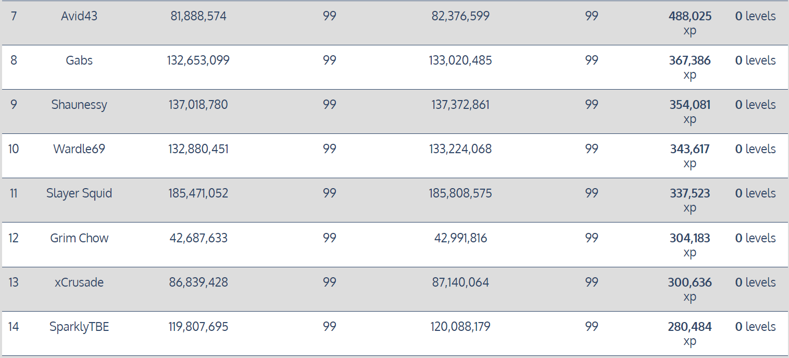Select end experience 87,140,064 cell

coord(460,282)
